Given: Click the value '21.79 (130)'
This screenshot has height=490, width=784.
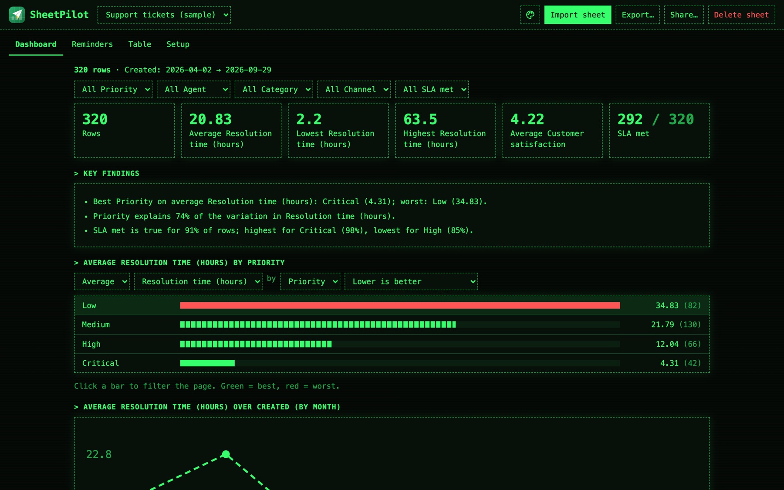Looking at the screenshot, I should click(676, 324).
